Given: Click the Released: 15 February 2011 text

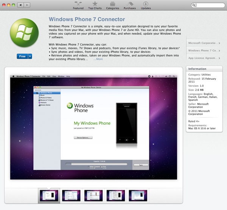Looking at the screenshot, I should (202, 80).
